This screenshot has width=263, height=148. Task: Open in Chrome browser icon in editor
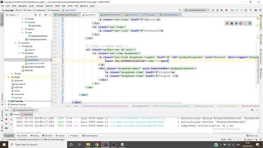[x=227, y=23]
